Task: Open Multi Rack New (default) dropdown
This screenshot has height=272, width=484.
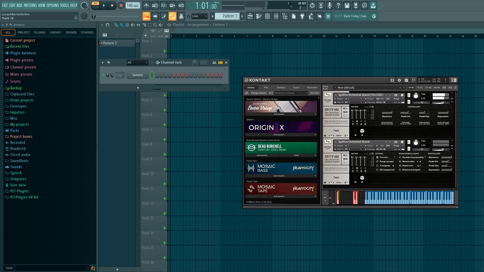Action: click(368, 87)
